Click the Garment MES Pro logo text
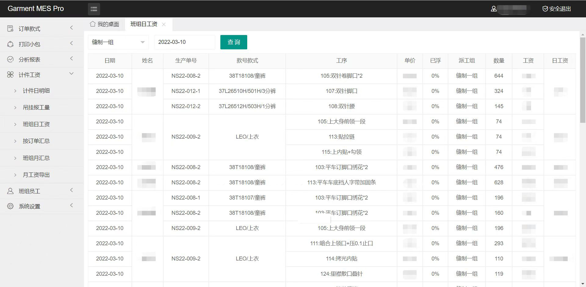The width and height of the screenshot is (586, 287). [36, 9]
